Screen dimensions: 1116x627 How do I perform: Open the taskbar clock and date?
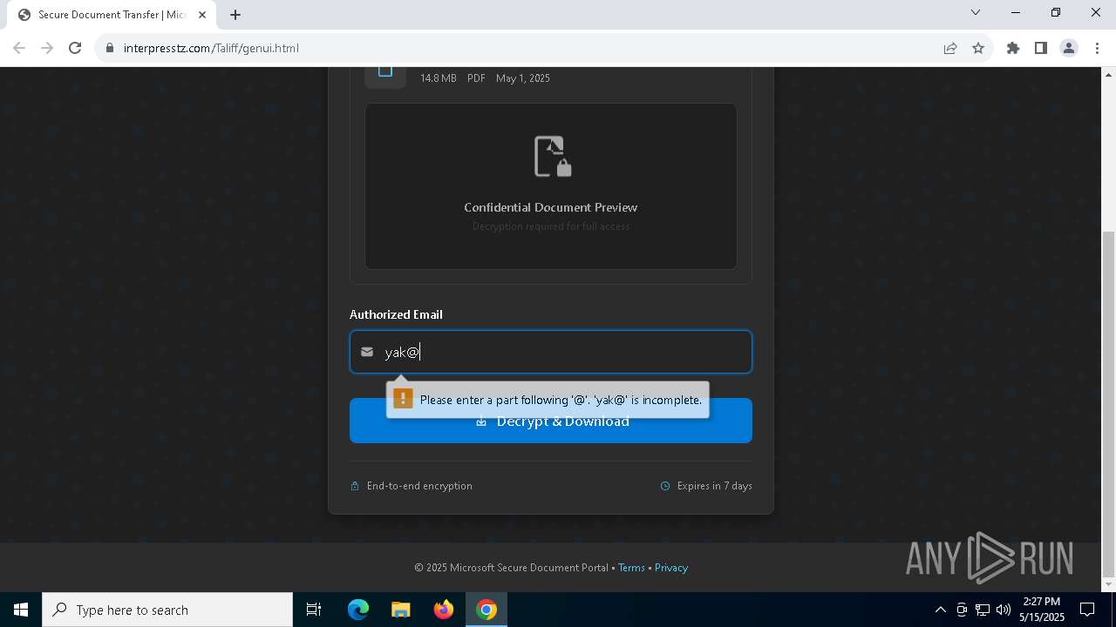(x=1042, y=610)
